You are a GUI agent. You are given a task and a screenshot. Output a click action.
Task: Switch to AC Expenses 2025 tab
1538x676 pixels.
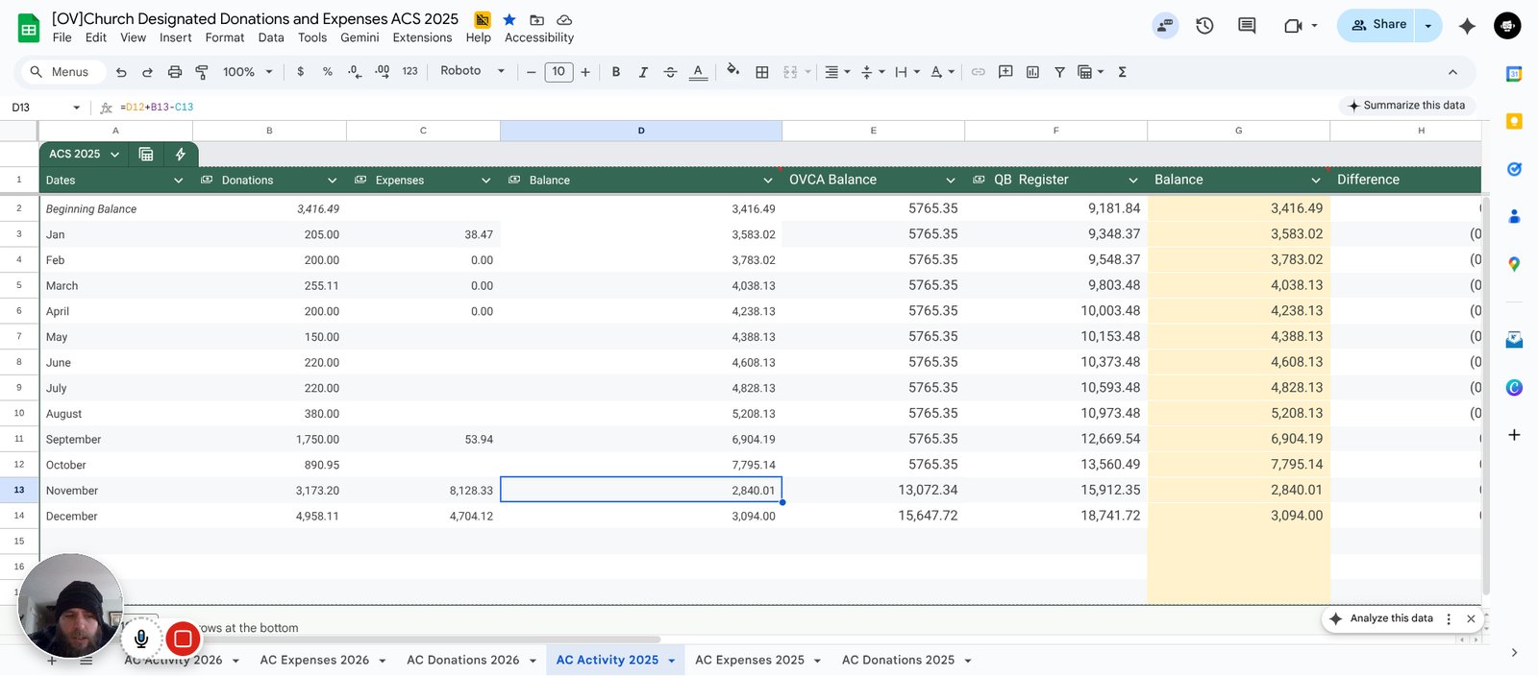[x=750, y=660]
